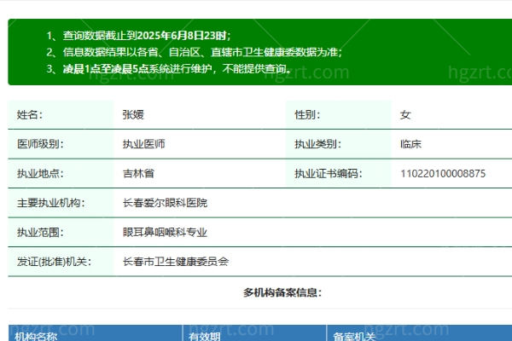The image size is (512, 341).
Task: Select the 主要执业机构 label
Action: [49, 203]
